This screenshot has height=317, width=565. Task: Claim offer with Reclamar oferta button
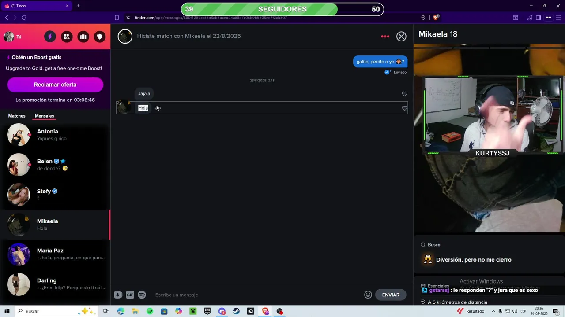click(x=55, y=85)
